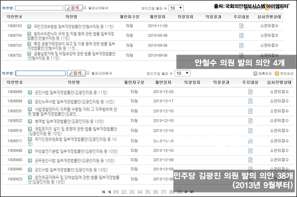Click the bill icon beside 참전유공자예우 법률안
Screen dimensions: 297x197
click(30, 177)
